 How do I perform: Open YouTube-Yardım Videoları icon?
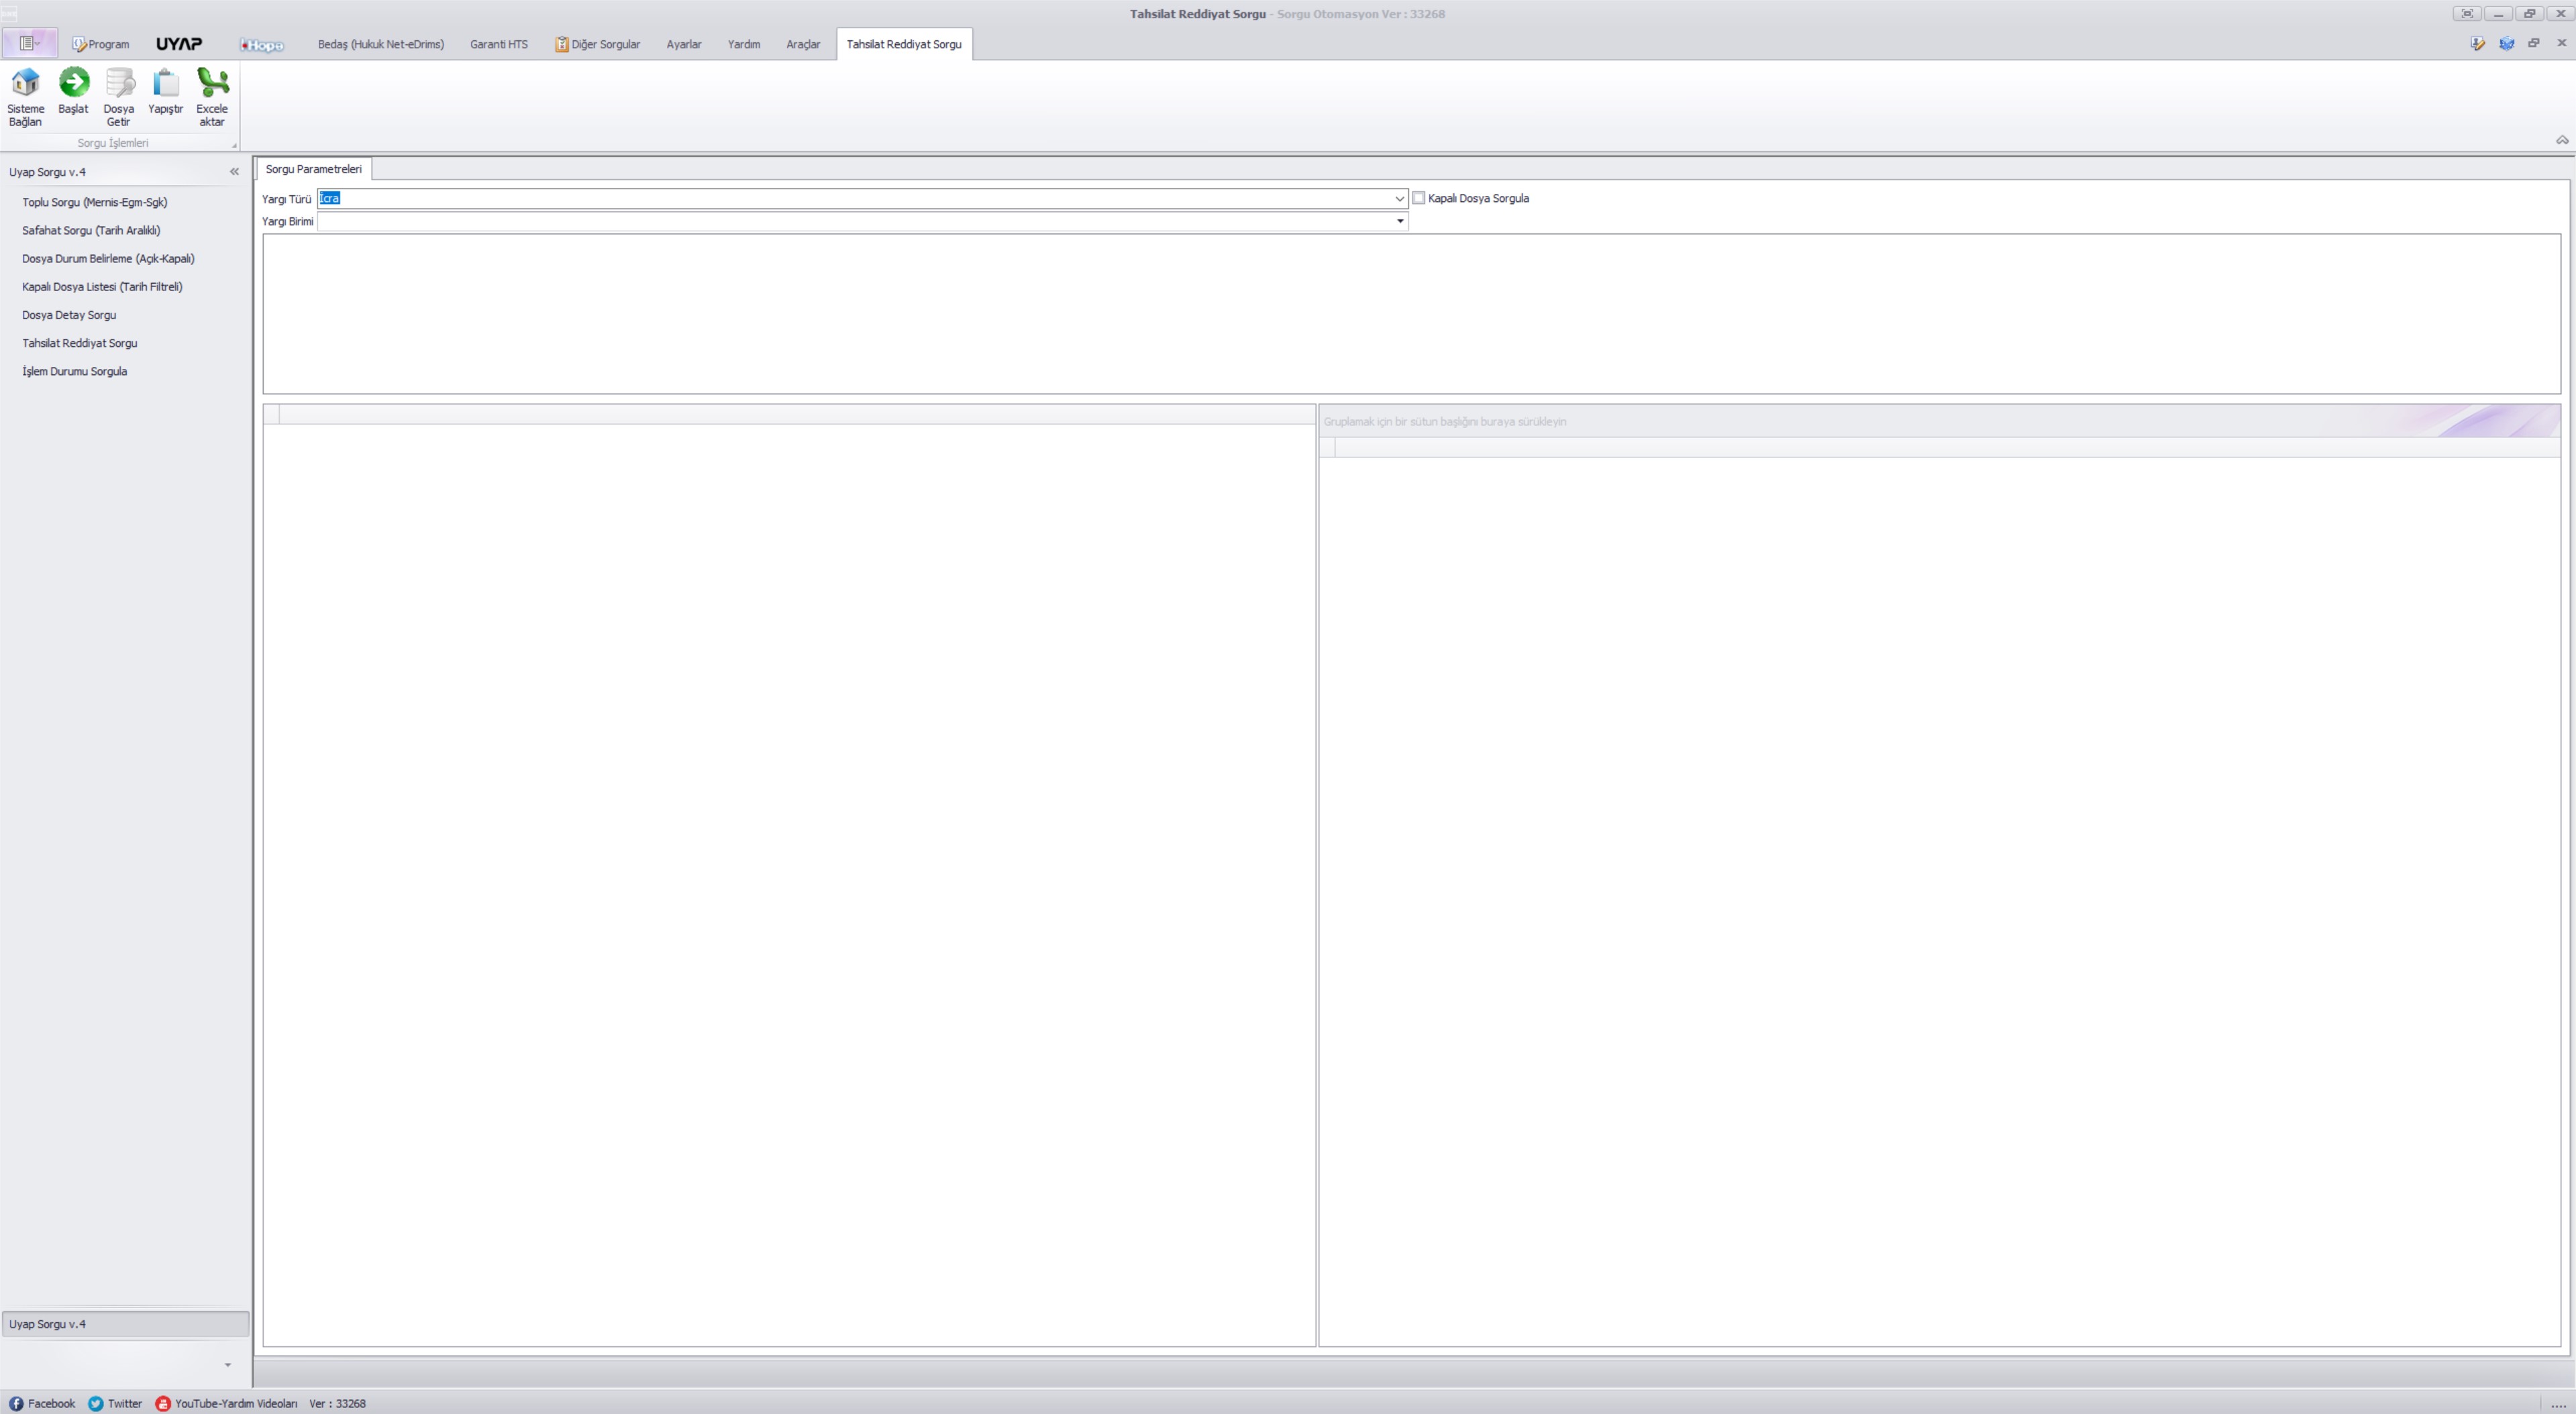[163, 1403]
